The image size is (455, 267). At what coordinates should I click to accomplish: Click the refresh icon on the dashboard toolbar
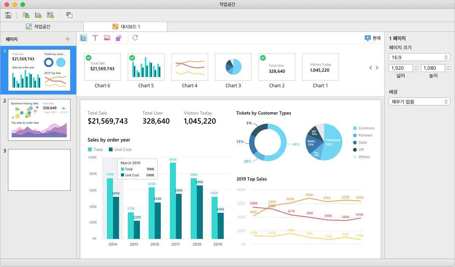point(135,38)
